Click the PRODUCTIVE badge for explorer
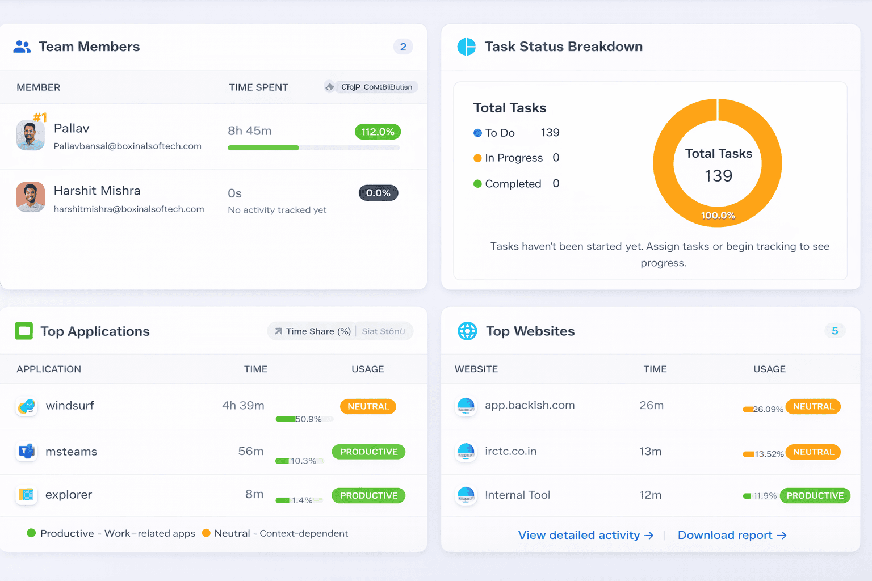 [x=368, y=495]
